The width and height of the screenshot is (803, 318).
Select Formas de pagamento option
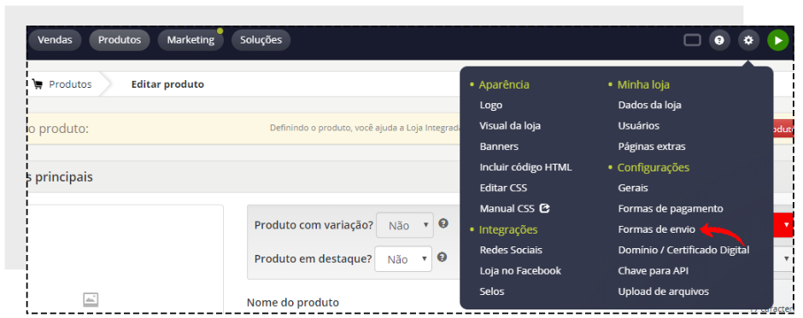671,209
